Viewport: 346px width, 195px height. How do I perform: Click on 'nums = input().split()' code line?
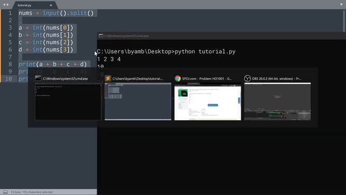tap(56, 13)
